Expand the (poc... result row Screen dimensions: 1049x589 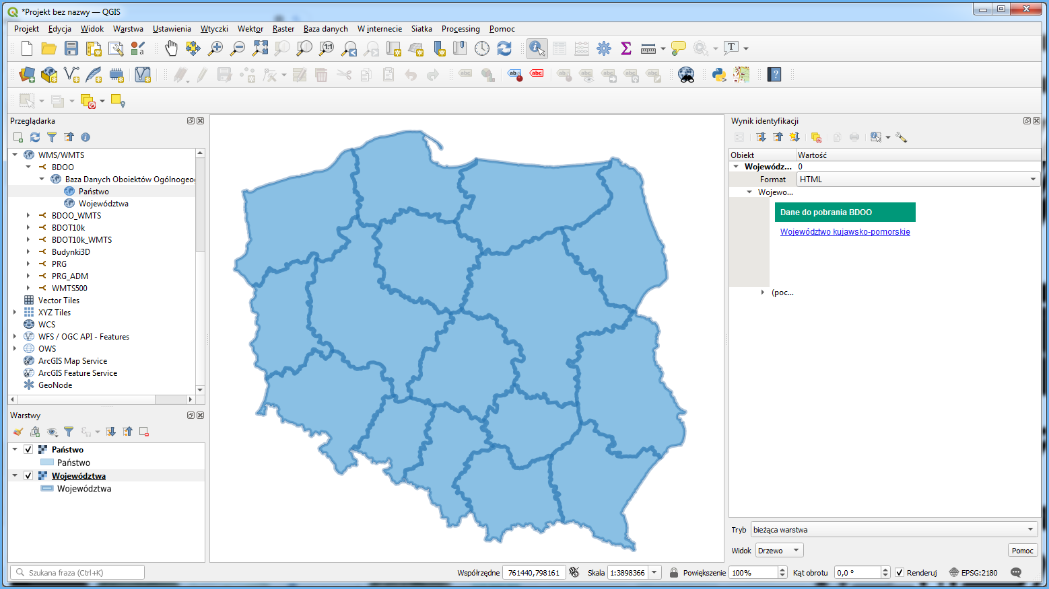[762, 292]
